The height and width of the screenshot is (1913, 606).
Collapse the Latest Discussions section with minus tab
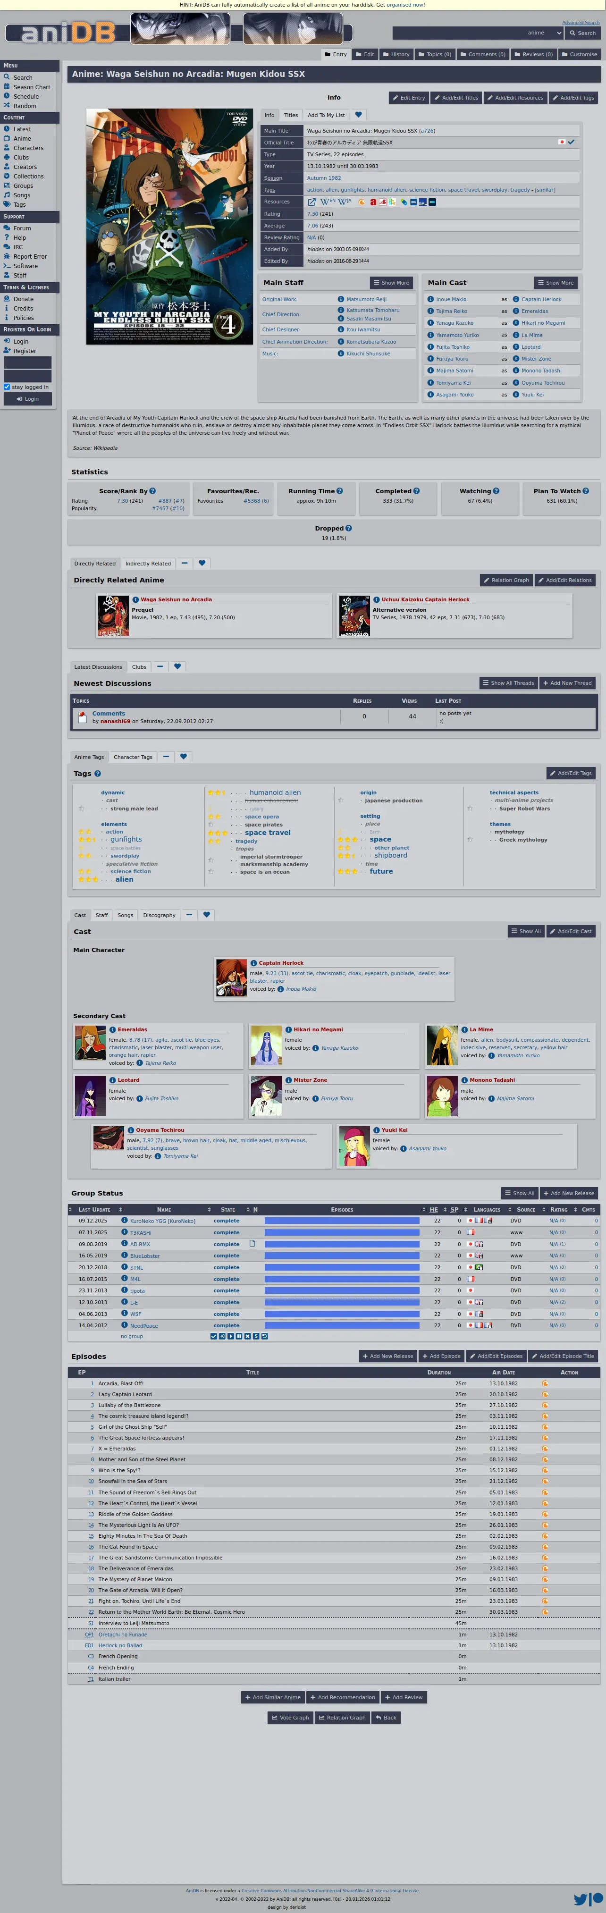click(160, 666)
